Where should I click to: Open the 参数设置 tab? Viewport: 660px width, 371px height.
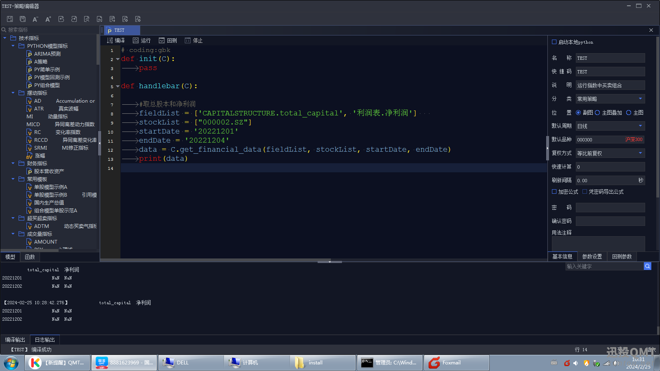click(x=592, y=256)
